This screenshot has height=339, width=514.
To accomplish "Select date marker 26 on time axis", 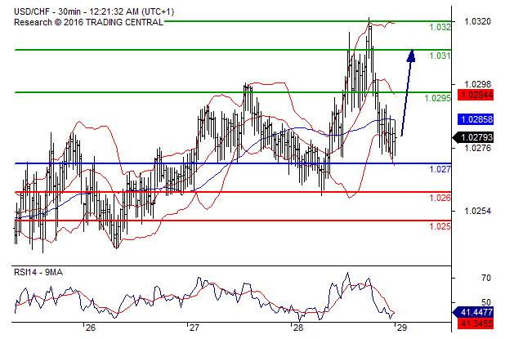I will click(91, 328).
